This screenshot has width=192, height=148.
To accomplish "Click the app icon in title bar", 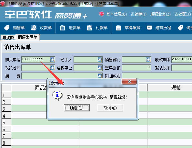I will pos(3,3).
